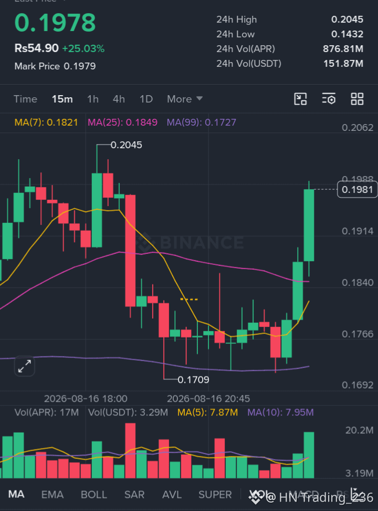Click the MA(99): 0.1727 label

tap(201, 122)
